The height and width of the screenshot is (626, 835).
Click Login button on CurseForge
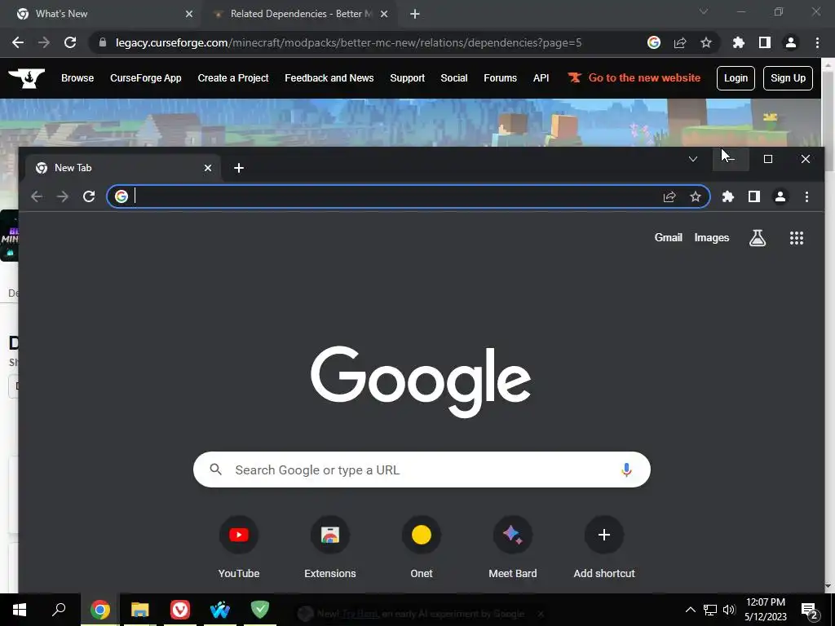736,78
